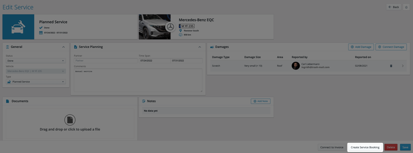Viewport: 413px width, 153px height.
Task: Click the Comments text area
Action: click(138, 80)
